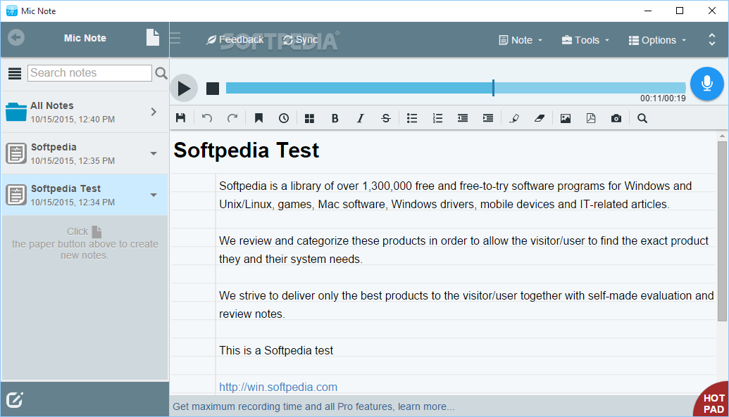
Task: Toggle bold formatting
Action: pyautogui.click(x=335, y=118)
